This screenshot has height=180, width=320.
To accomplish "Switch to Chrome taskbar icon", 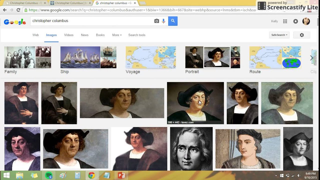I will point(92,175).
